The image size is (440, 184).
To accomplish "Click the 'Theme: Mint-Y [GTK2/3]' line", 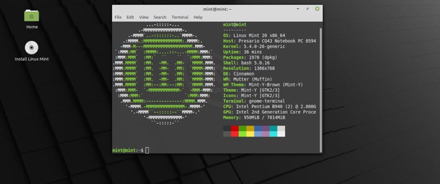I will click(251, 90).
